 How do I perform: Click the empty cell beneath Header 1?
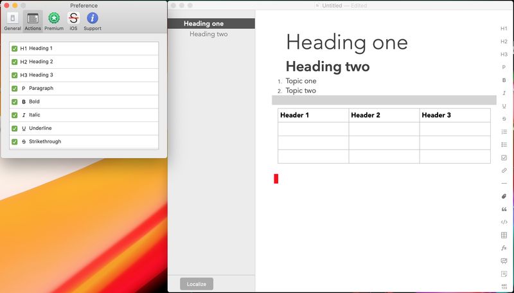coord(314,129)
